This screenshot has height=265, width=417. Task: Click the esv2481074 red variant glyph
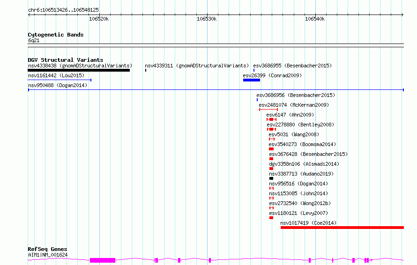click(268, 110)
